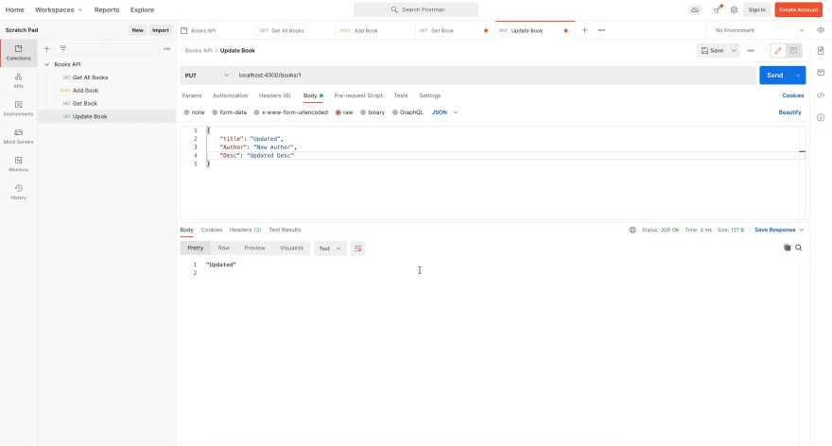Click the Save button
Viewport: 832px width, 446px height.
coord(713,50)
